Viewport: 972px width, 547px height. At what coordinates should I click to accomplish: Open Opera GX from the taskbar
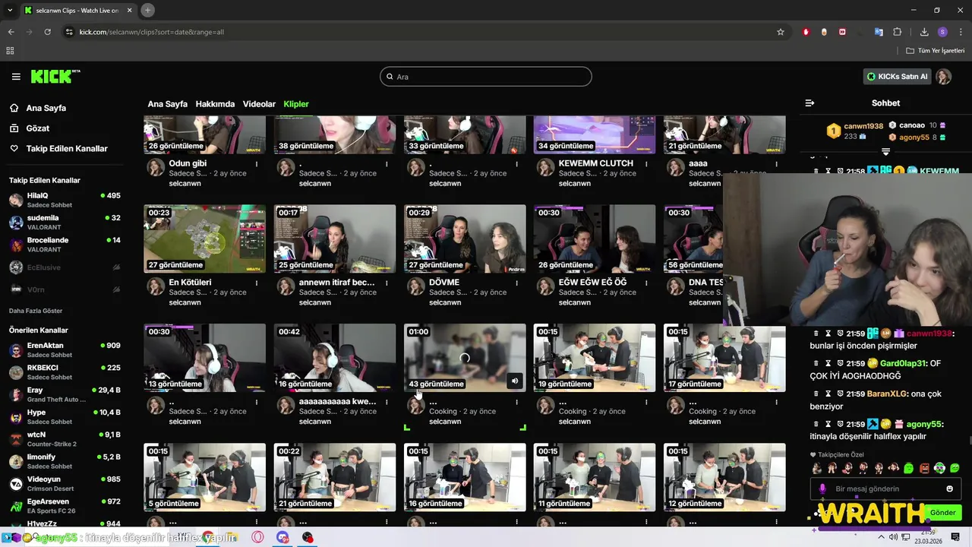(258, 537)
